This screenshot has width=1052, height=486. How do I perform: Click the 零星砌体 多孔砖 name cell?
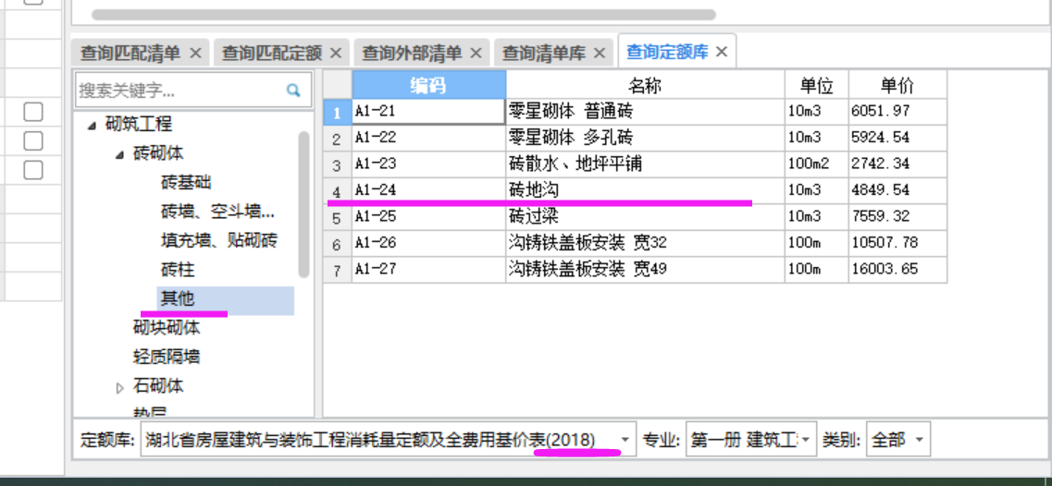pyautogui.click(x=646, y=138)
